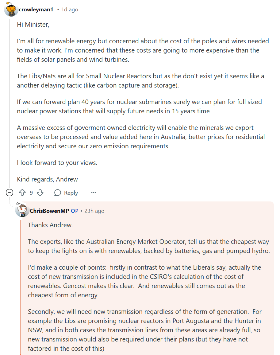The height and width of the screenshot is (355, 280).
Task: Click the "Kind regards, Andrew" sign-off
Action: (48, 179)
